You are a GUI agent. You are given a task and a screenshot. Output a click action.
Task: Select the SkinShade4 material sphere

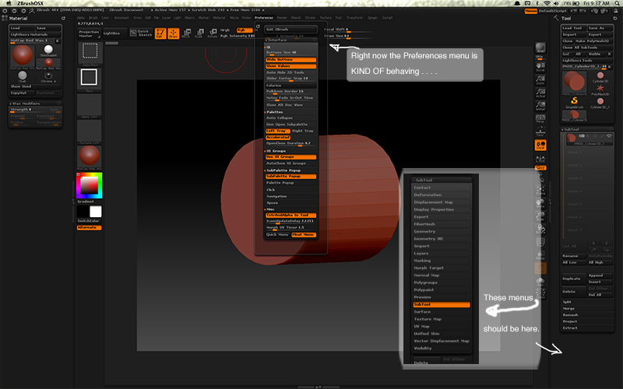coord(48,51)
